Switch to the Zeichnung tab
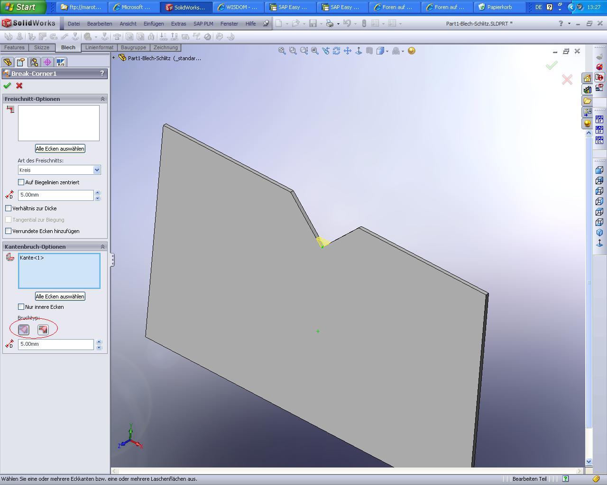This screenshot has height=485, width=607. [166, 47]
